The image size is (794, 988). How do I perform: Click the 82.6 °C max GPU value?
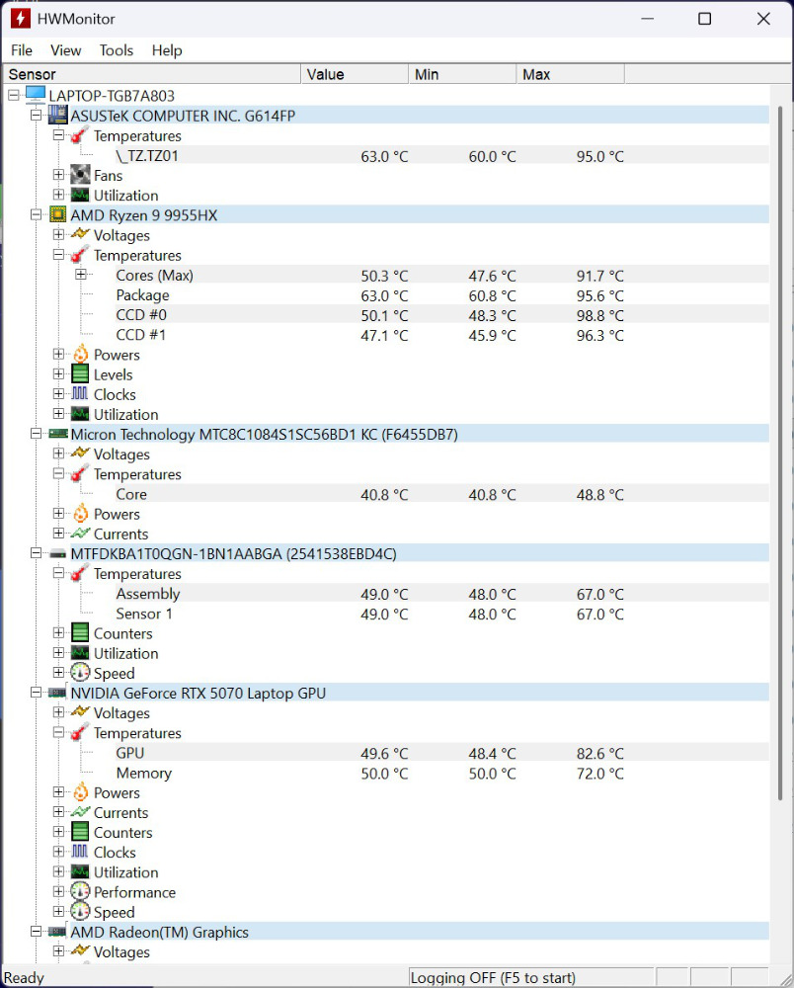(x=600, y=754)
